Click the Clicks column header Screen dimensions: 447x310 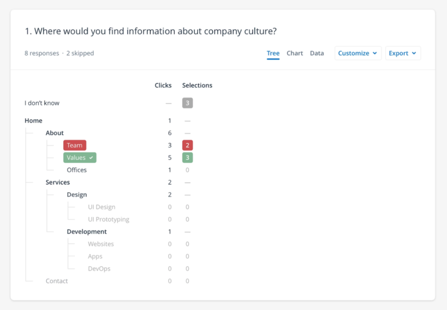163,85
